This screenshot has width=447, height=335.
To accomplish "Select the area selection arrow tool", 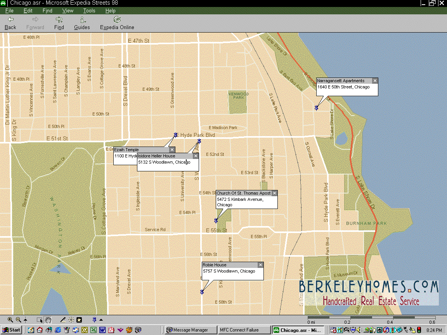I will [40, 320].
